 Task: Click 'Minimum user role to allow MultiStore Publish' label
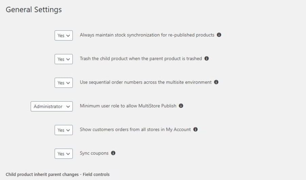tap(128, 106)
